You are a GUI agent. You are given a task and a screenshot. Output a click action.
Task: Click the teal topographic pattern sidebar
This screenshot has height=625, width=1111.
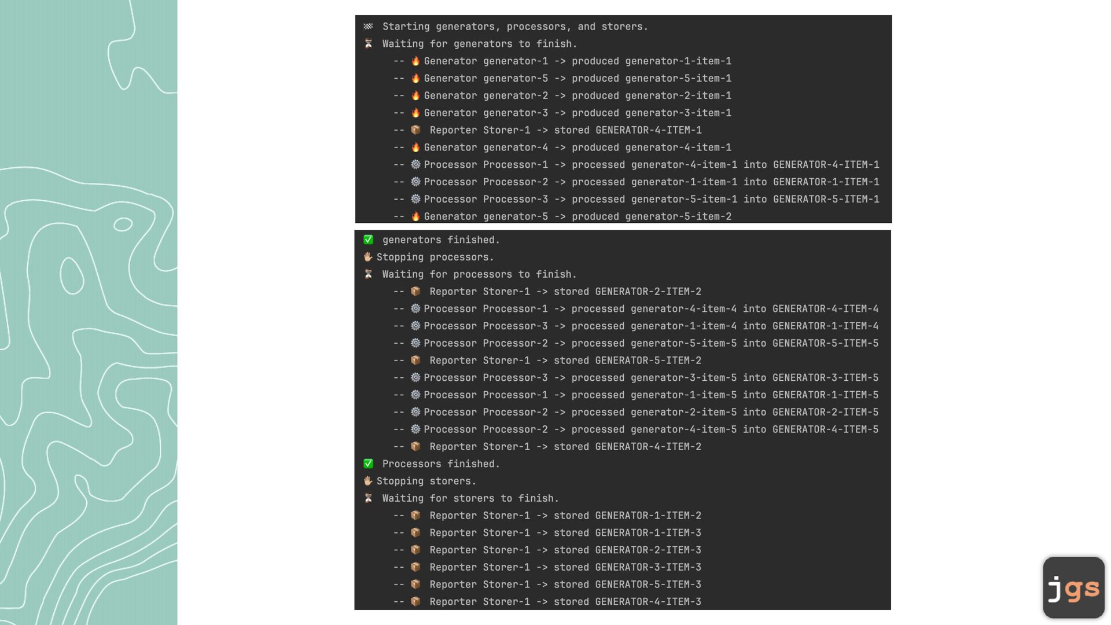89,312
